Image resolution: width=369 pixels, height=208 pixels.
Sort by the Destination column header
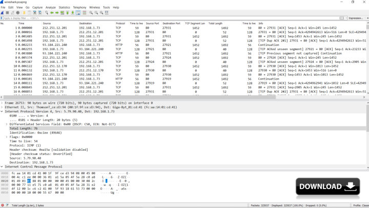86,24
